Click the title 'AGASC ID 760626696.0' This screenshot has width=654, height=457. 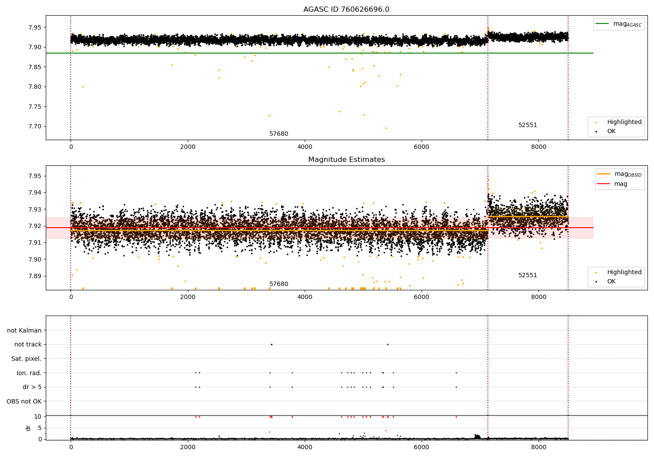coord(346,10)
